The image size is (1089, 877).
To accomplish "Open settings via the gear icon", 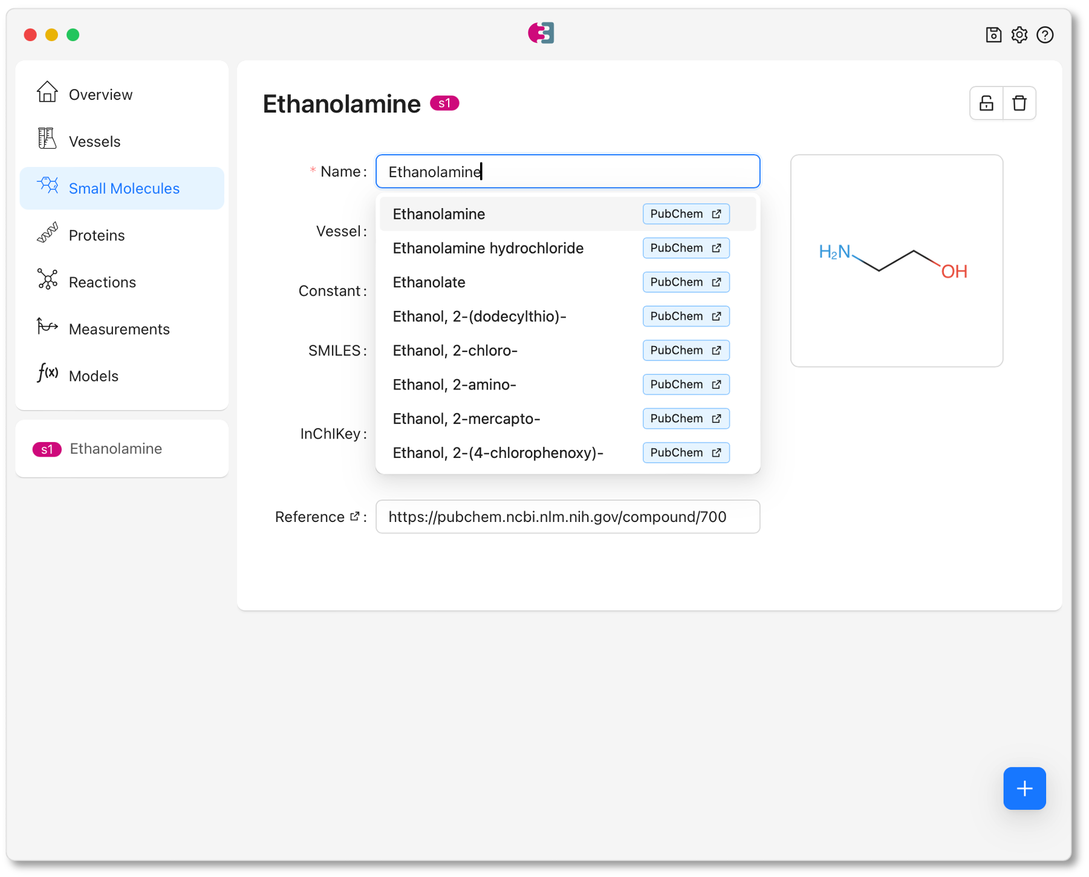I will click(x=1019, y=34).
